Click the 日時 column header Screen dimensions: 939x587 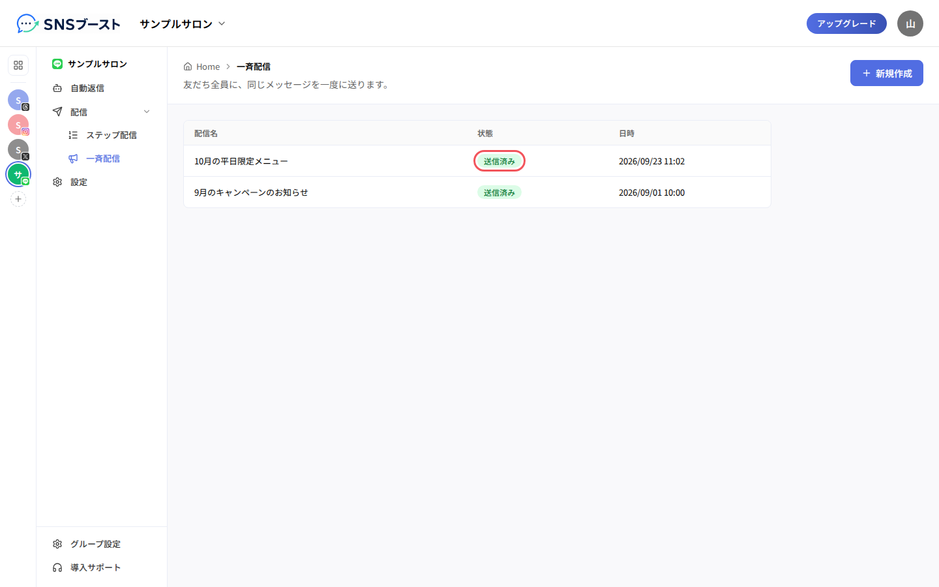click(x=627, y=133)
